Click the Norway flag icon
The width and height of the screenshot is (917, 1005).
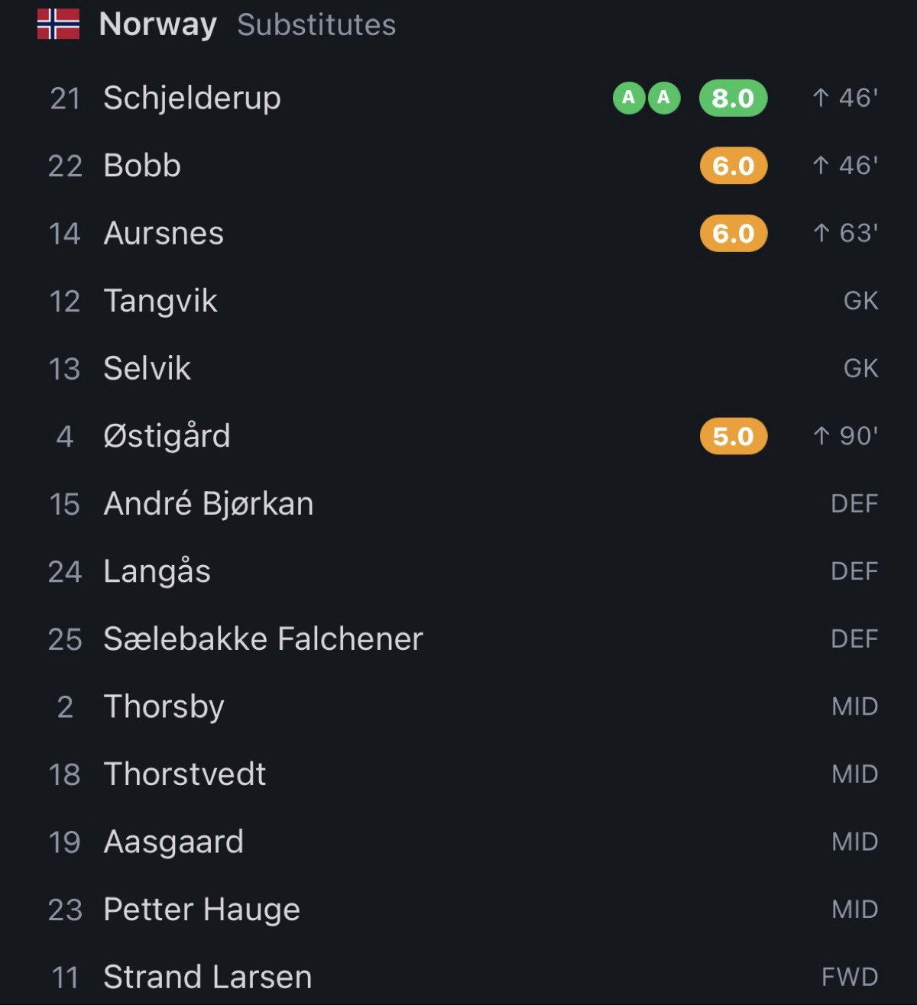coord(58,24)
